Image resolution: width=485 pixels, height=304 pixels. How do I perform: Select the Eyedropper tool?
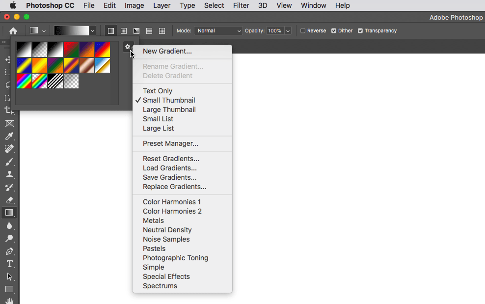[10, 136]
